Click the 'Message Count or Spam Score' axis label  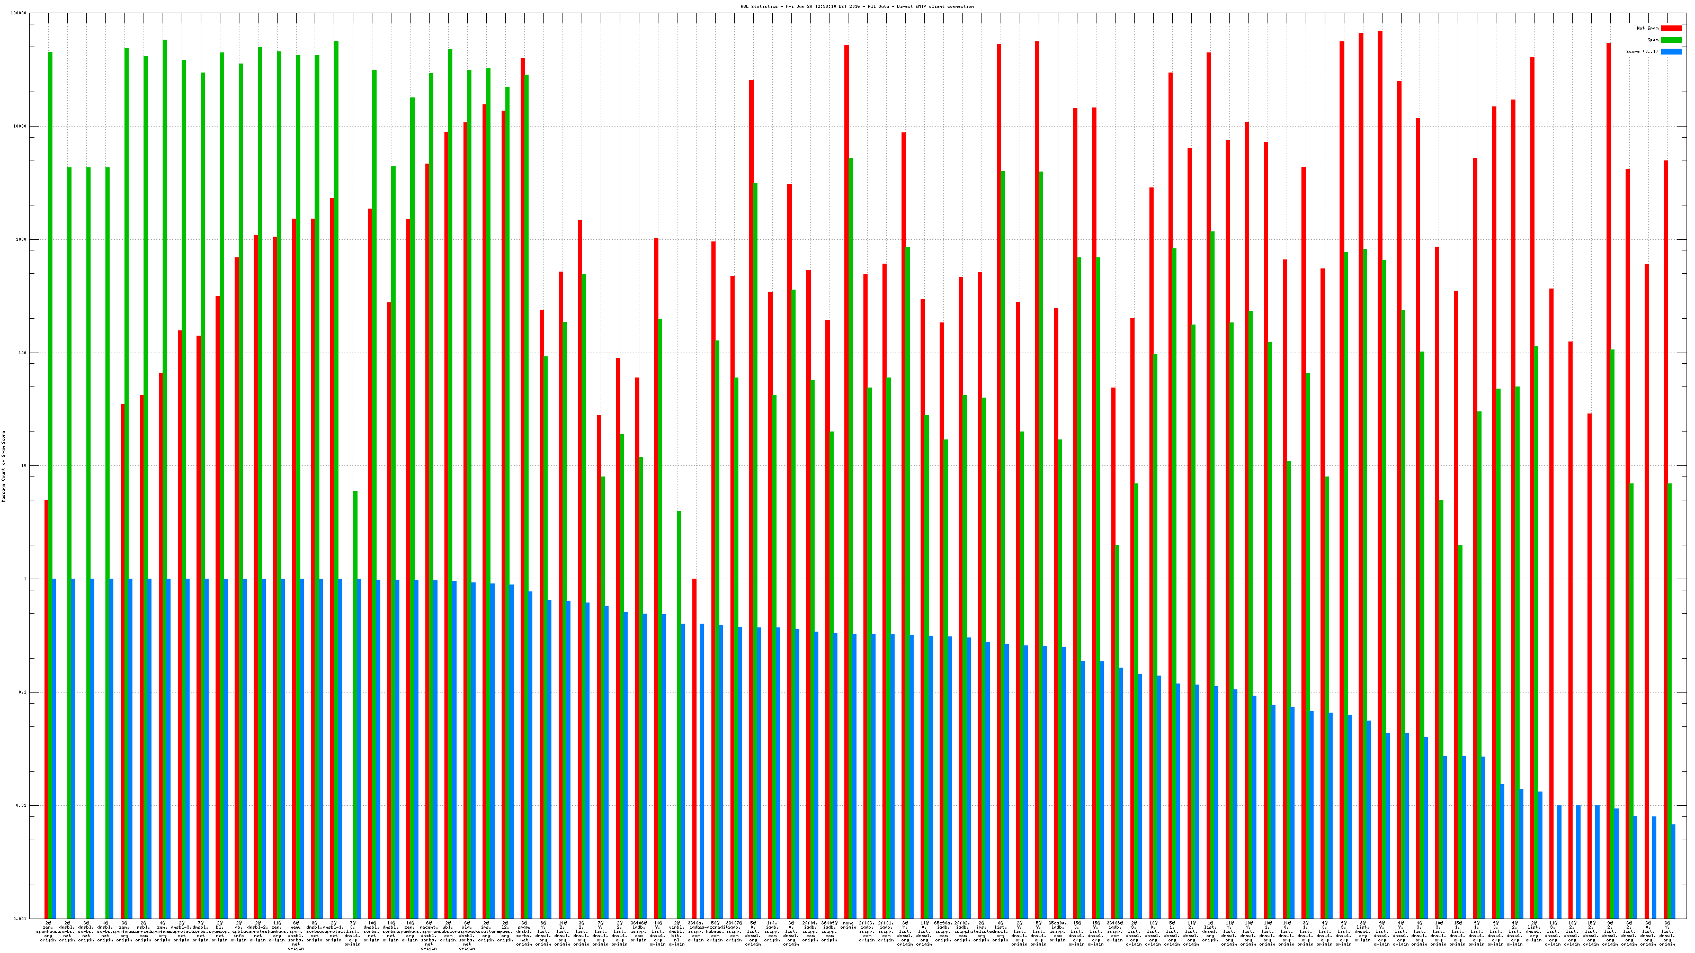3,466
